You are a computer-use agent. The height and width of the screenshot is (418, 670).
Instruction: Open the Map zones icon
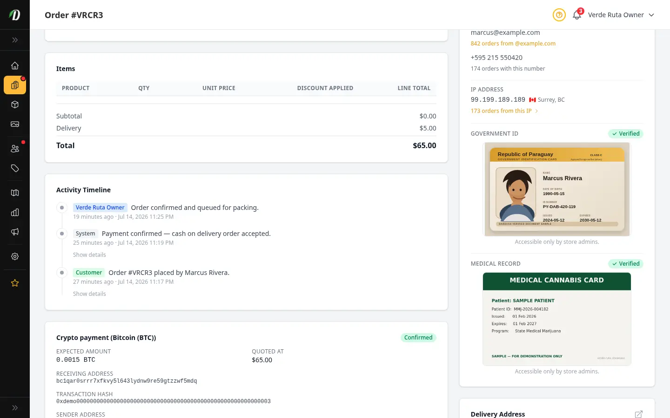[x=15, y=193]
